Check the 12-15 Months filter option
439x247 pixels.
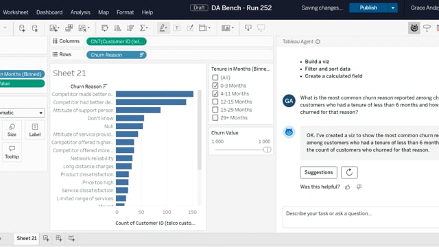[215, 102]
